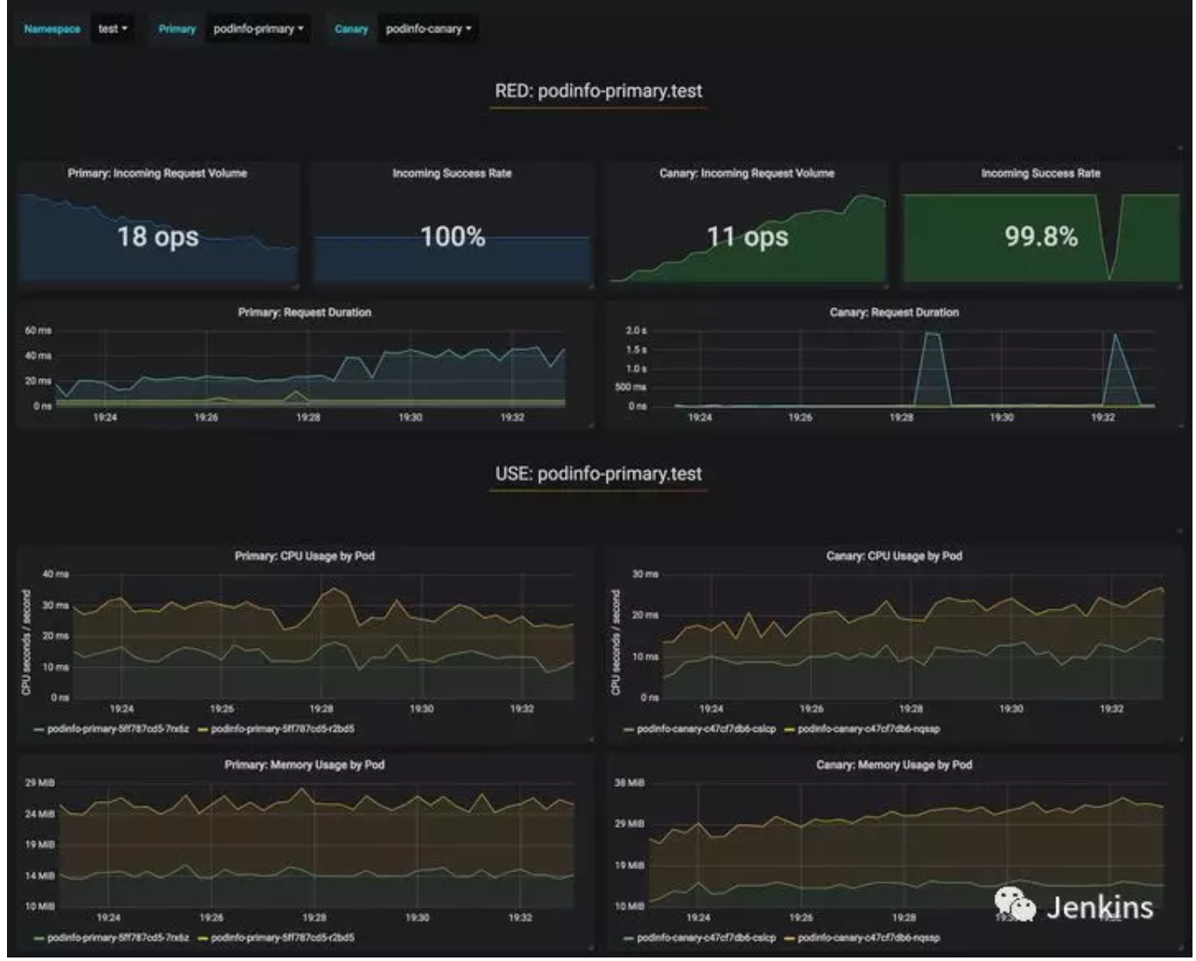Click the 30 ms label on Canary CPU Usage axis
The height and width of the screenshot is (961, 1196).
[645, 574]
